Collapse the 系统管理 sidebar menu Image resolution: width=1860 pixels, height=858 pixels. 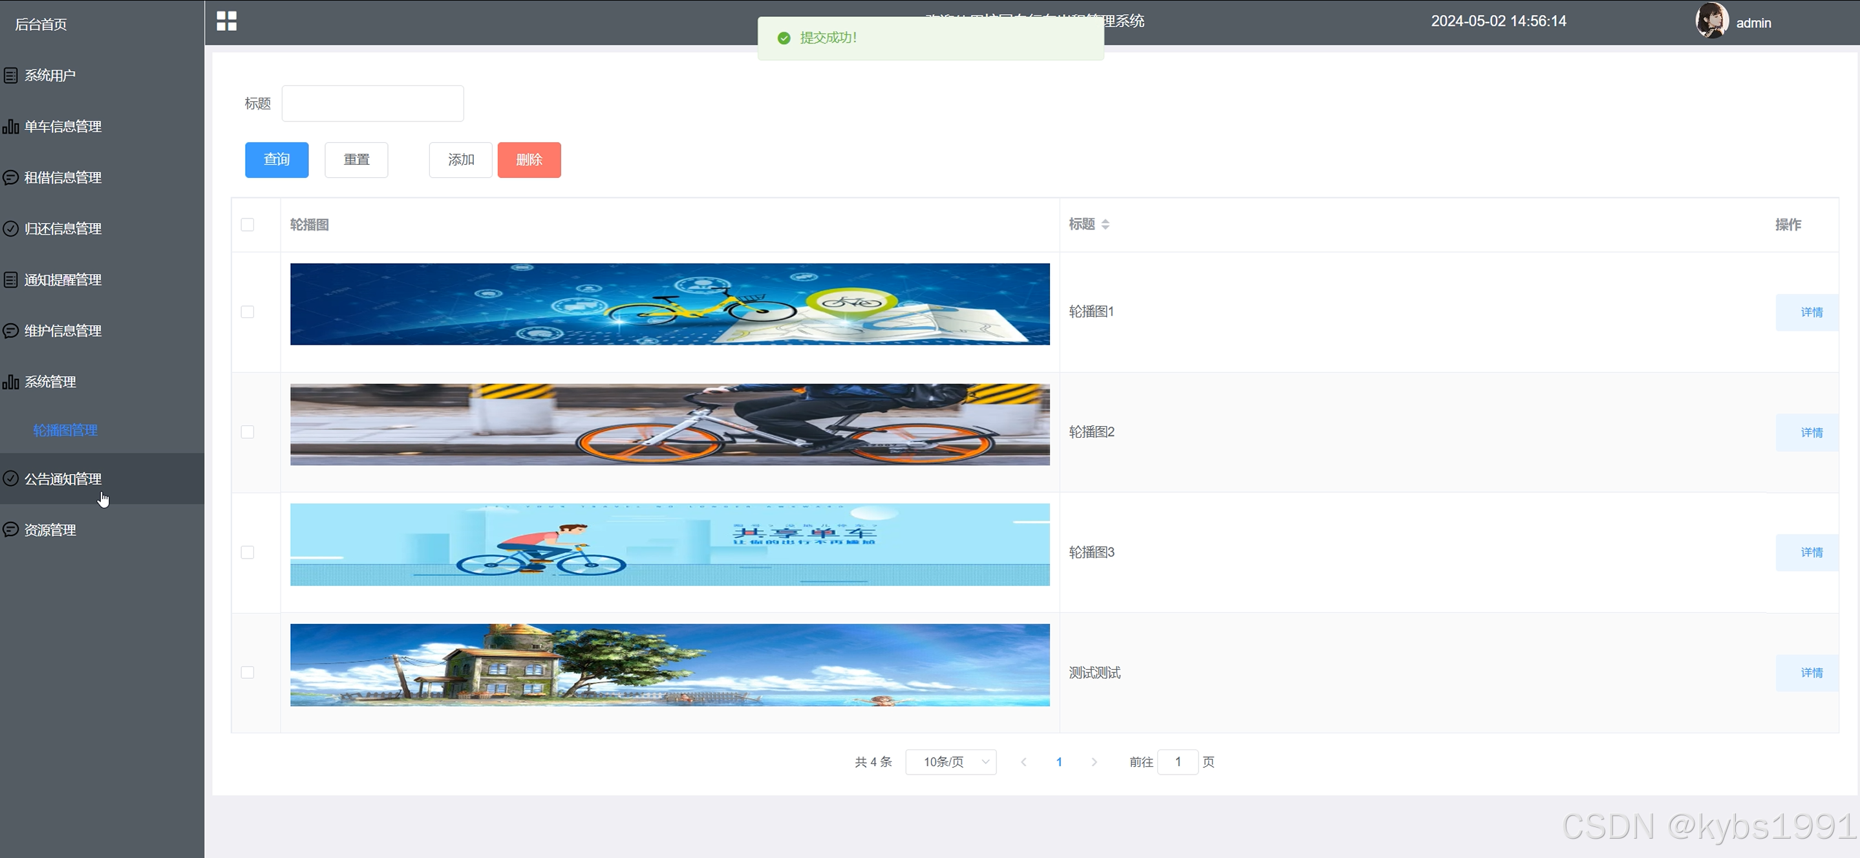point(50,381)
